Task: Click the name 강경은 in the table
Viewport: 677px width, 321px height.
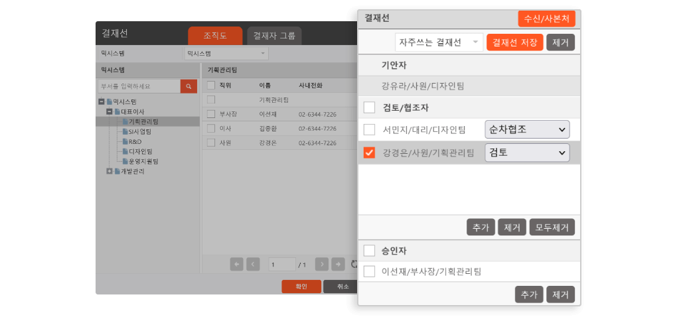Action: 267,143
